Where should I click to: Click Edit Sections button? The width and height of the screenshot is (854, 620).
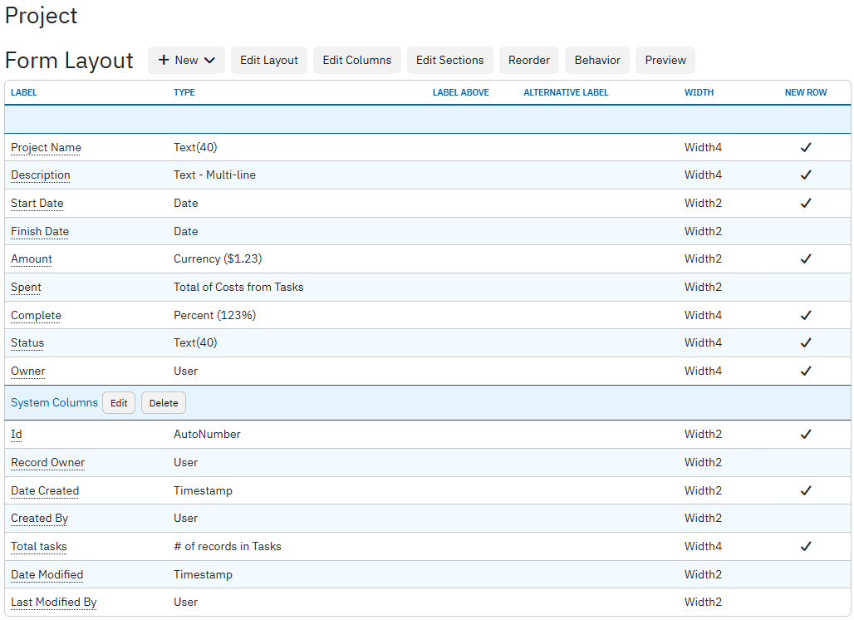[x=450, y=61]
